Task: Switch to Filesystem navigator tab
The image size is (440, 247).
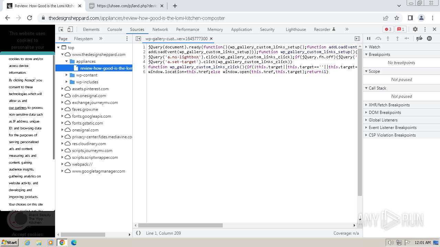Action: tap(84, 39)
